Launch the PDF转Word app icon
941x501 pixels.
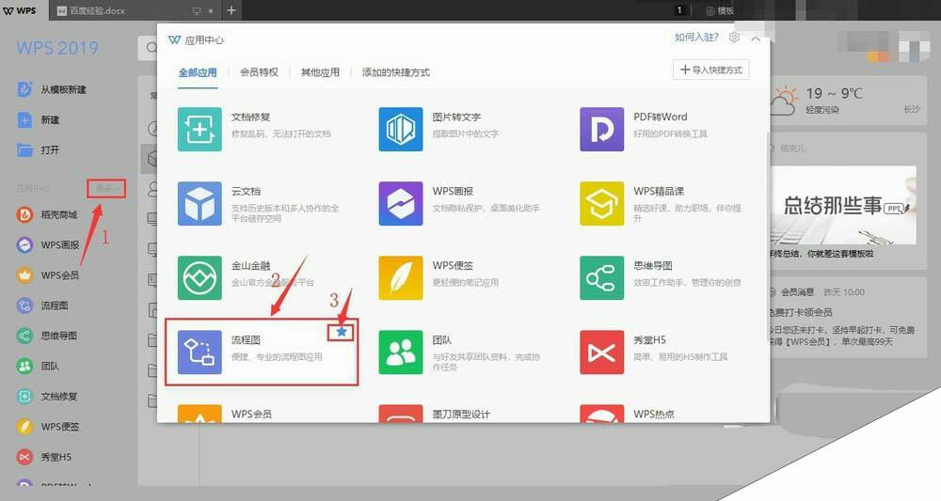tap(601, 129)
